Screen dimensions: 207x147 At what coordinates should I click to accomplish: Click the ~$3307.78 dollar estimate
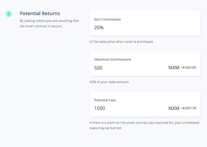coord(188,108)
